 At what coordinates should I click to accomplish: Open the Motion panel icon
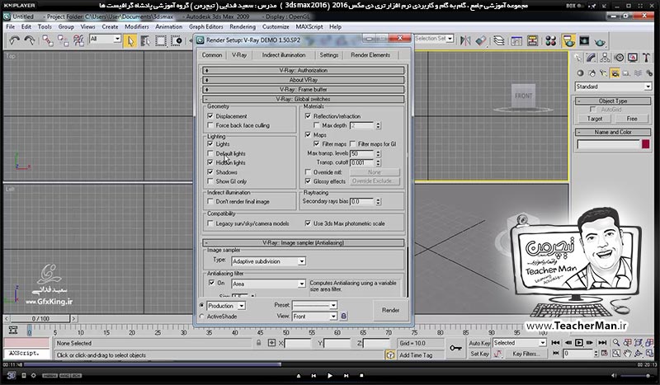point(619,58)
